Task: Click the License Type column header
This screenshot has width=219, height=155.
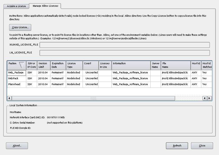Action: pos(74,65)
